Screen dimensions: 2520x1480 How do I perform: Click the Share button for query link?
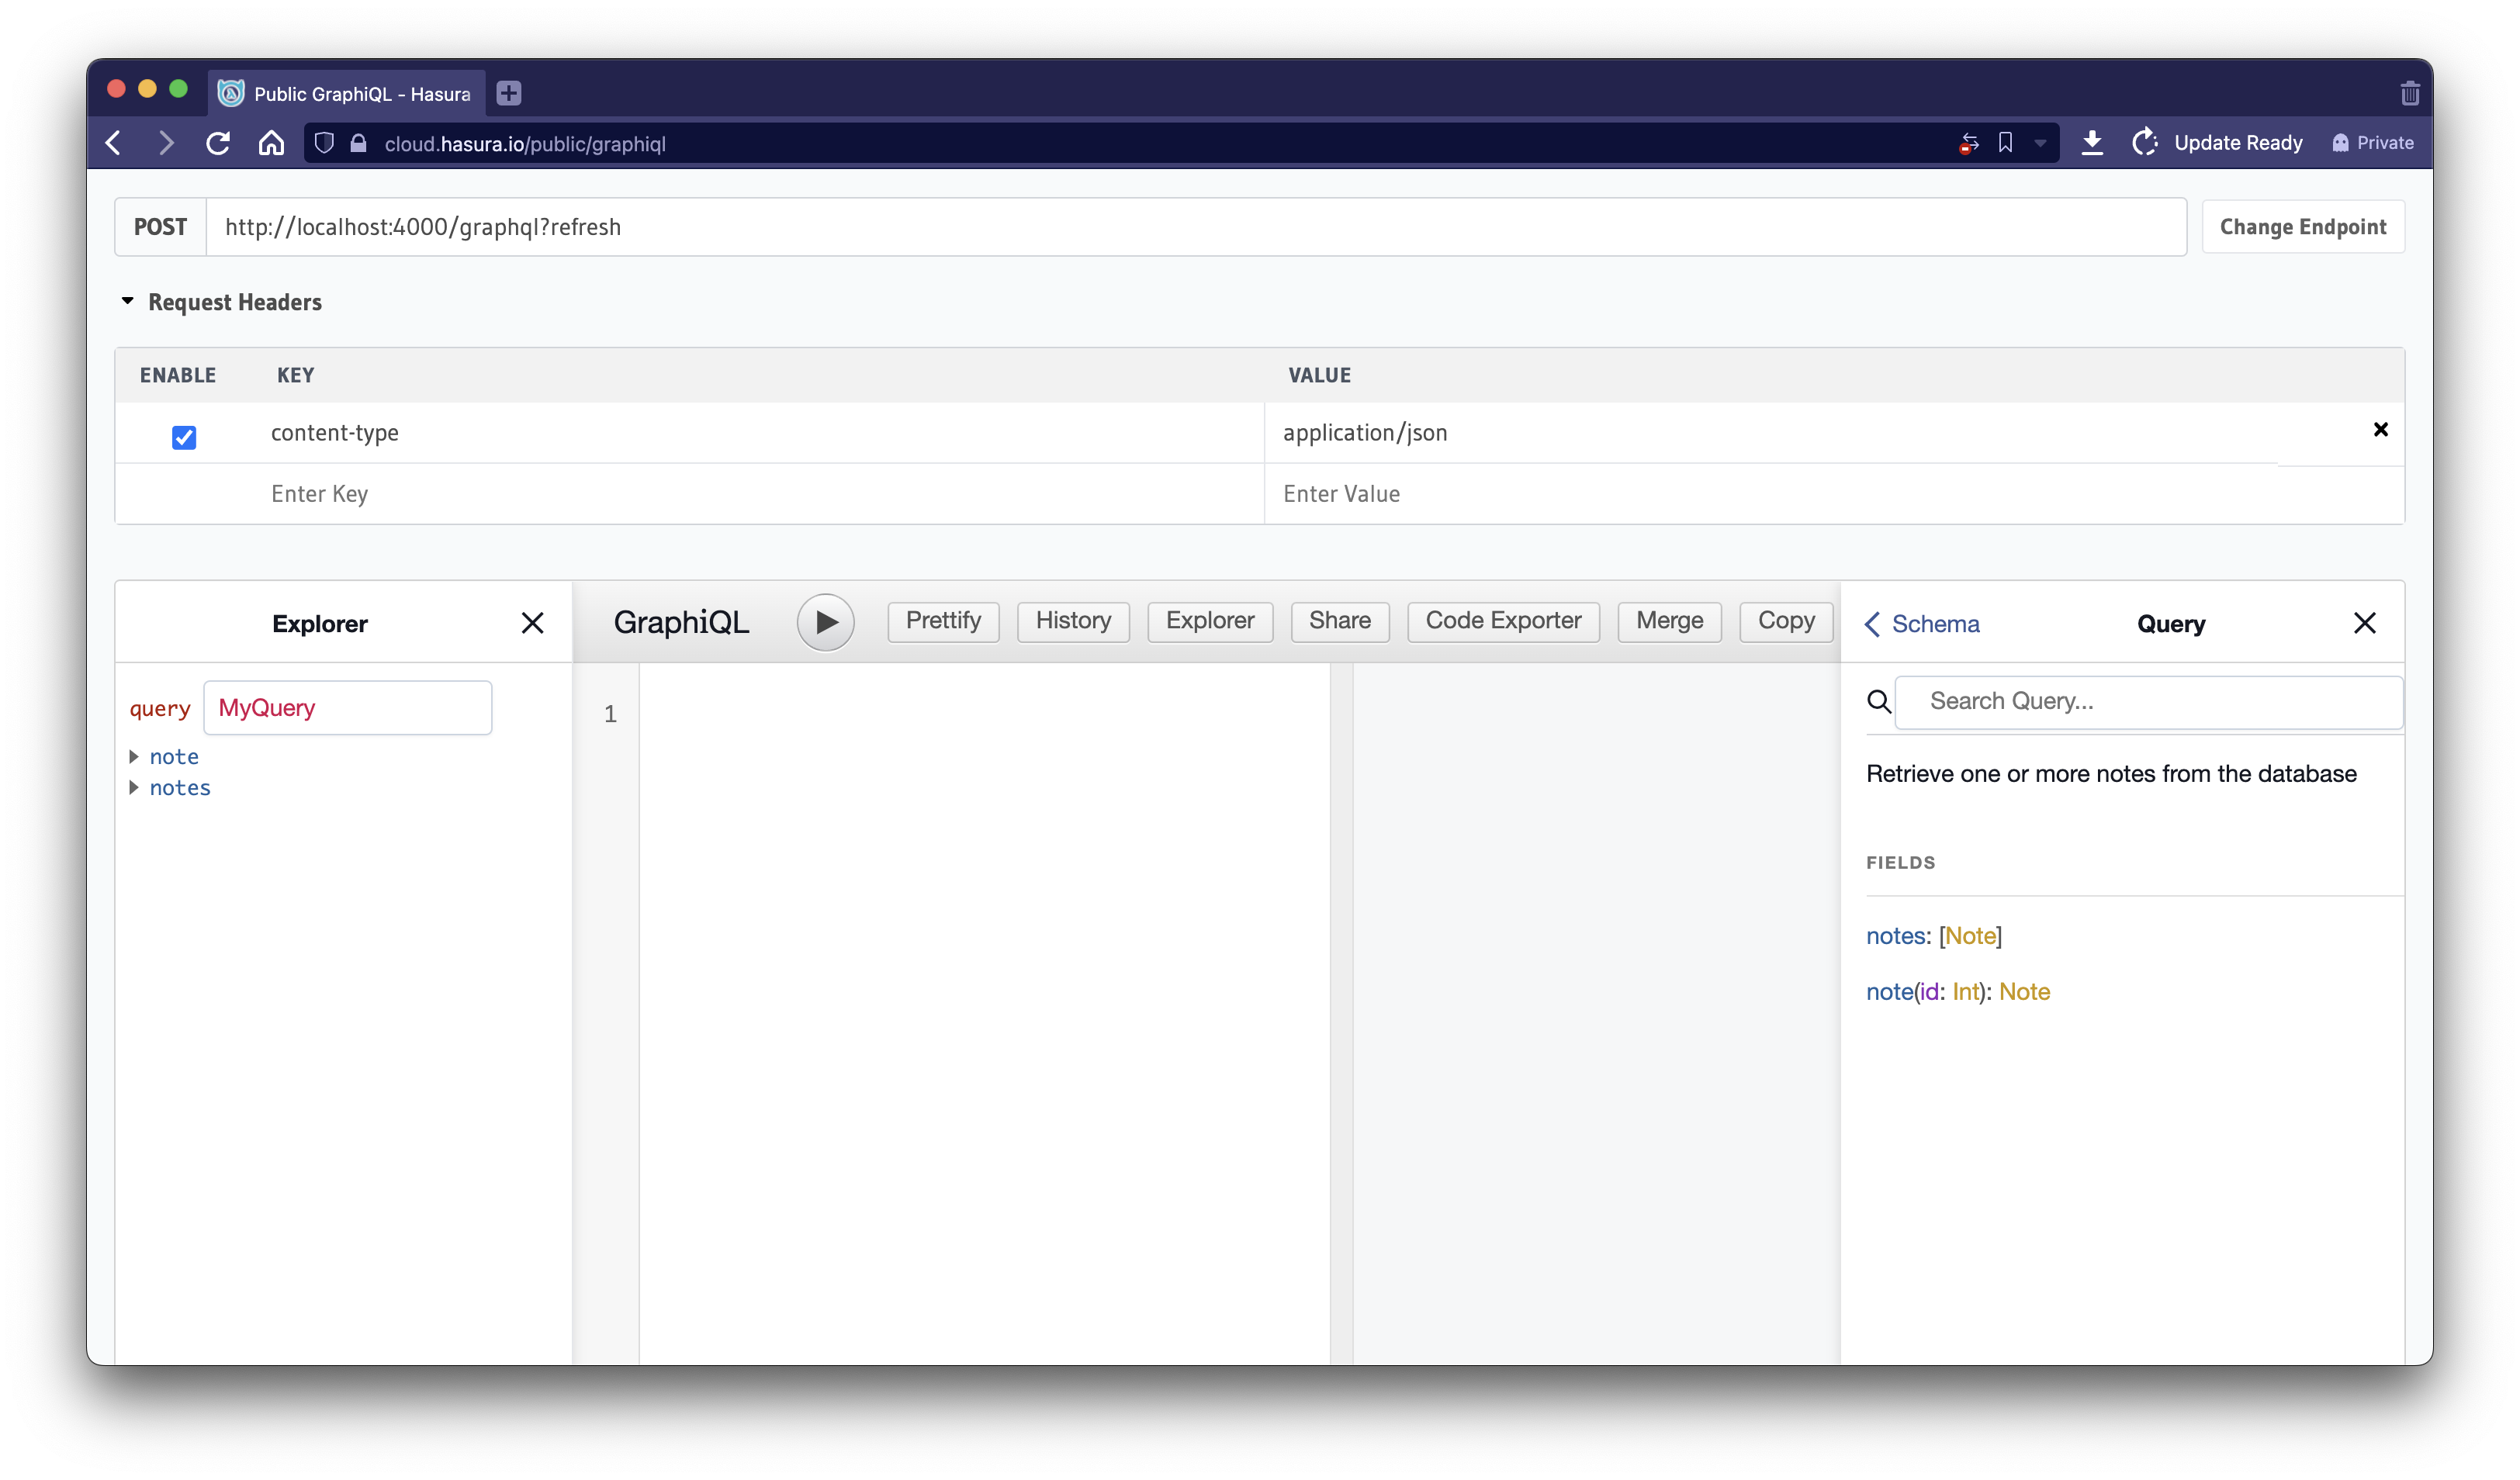click(x=1339, y=622)
